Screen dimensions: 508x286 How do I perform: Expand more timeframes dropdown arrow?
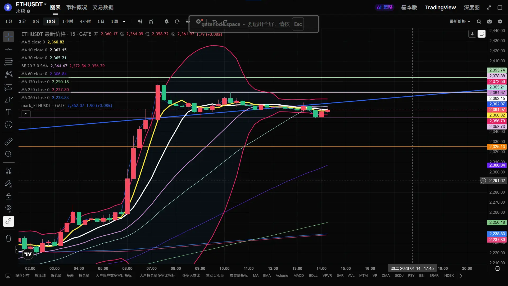[124, 21]
